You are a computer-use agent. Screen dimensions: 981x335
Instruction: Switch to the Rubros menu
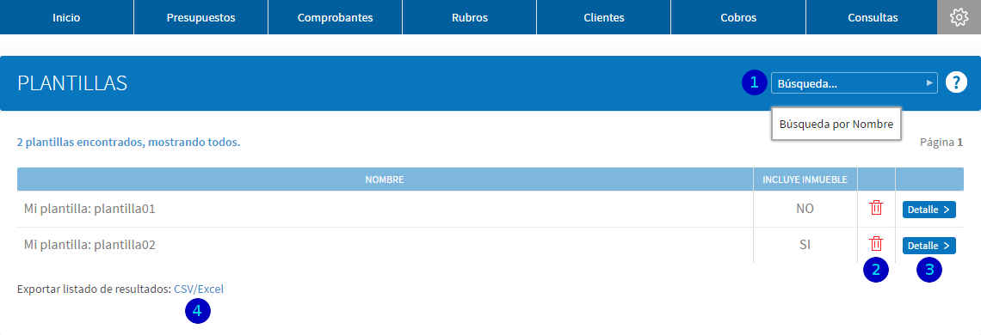[469, 17]
